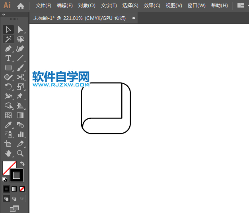
Task: Select the Column Graph tool
Action: click(20, 134)
